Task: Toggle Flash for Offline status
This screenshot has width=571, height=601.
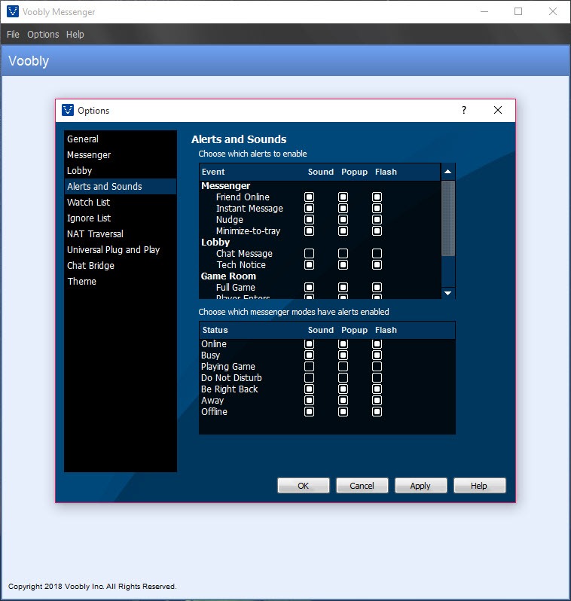Action: pyautogui.click(x=377, y=412)
